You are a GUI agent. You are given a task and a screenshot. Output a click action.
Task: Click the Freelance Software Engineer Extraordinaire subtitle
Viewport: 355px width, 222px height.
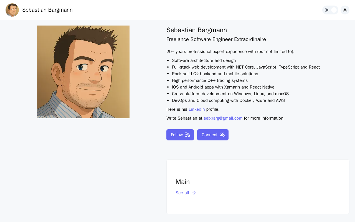(216, 39)
